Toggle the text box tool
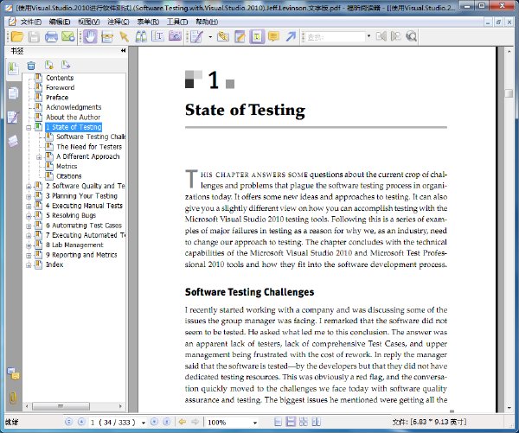The width and height of the screenshot is (519, 433). coord(257,36)
